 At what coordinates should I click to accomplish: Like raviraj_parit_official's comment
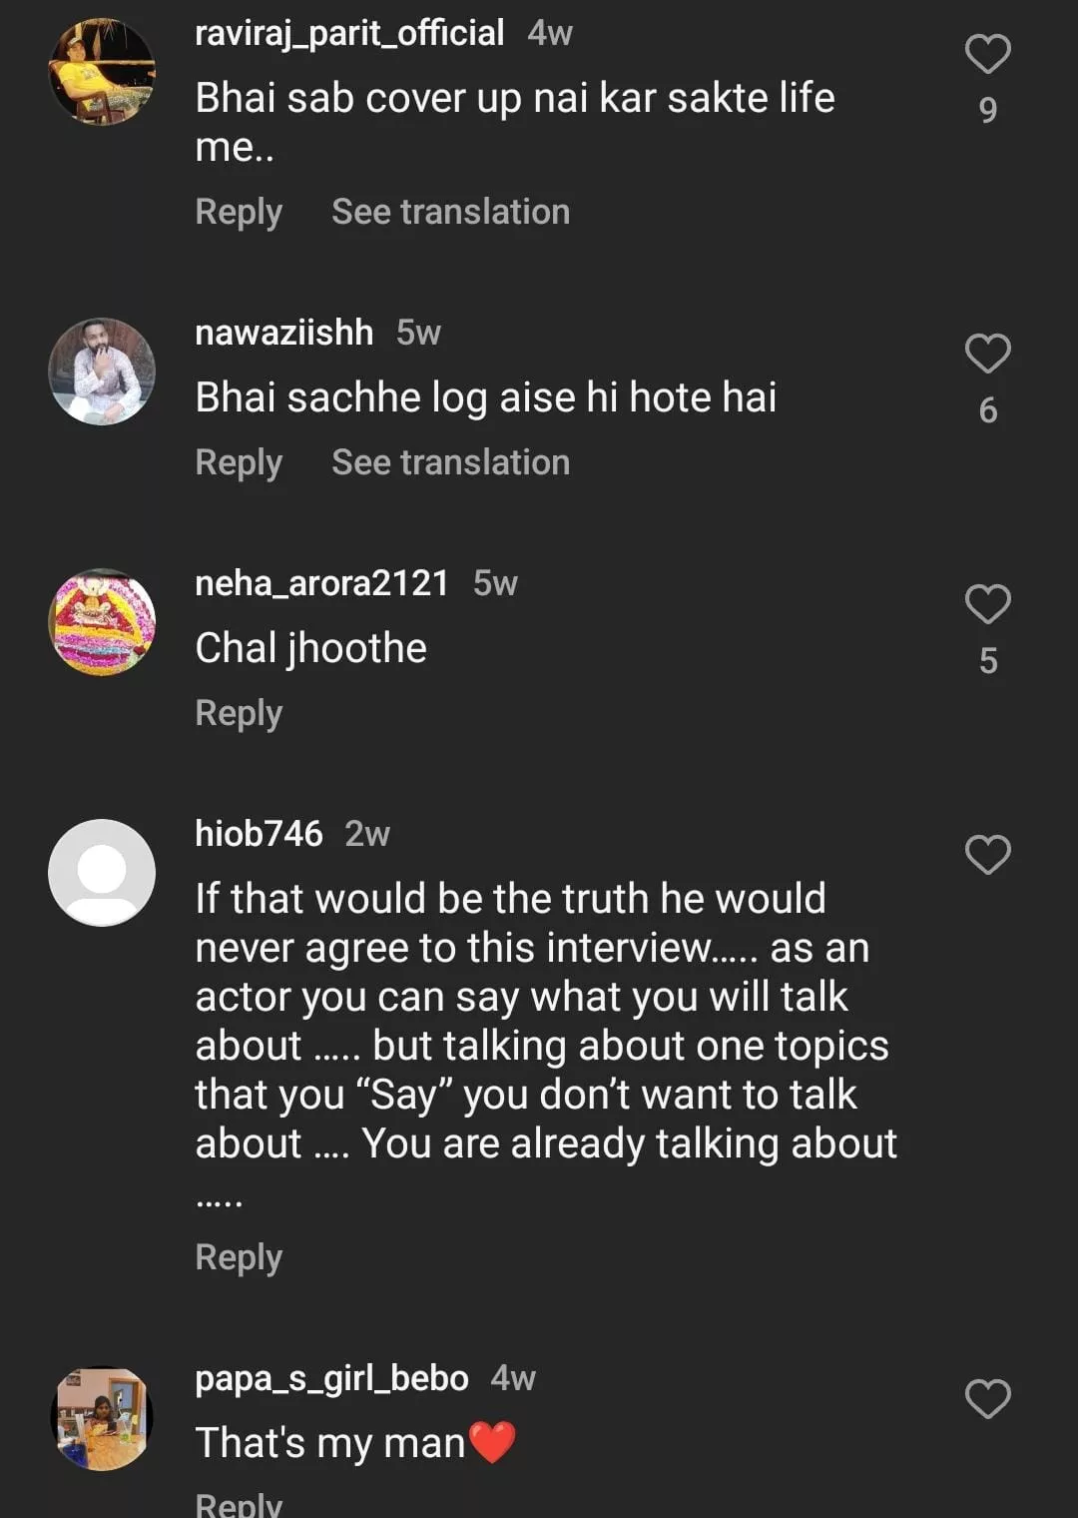(x=987, y=54)
